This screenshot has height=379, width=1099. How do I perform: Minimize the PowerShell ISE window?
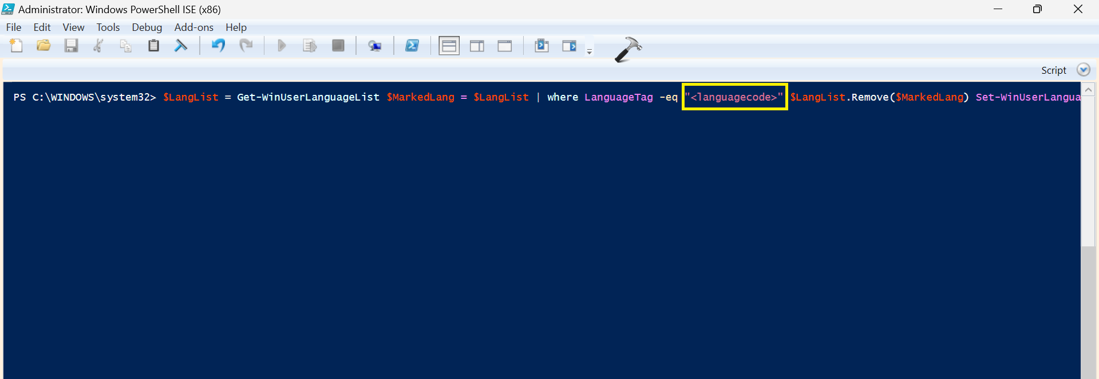coord(998,9)
